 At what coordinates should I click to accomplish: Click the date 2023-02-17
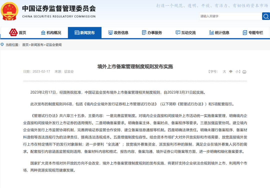click(x=41, y=71)
